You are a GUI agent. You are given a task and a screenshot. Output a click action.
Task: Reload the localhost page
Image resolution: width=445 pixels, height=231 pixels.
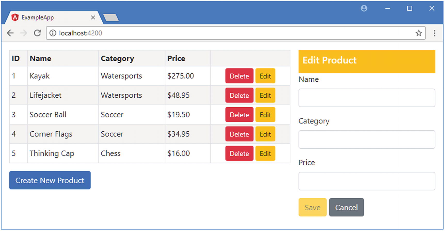click(37, 33)
